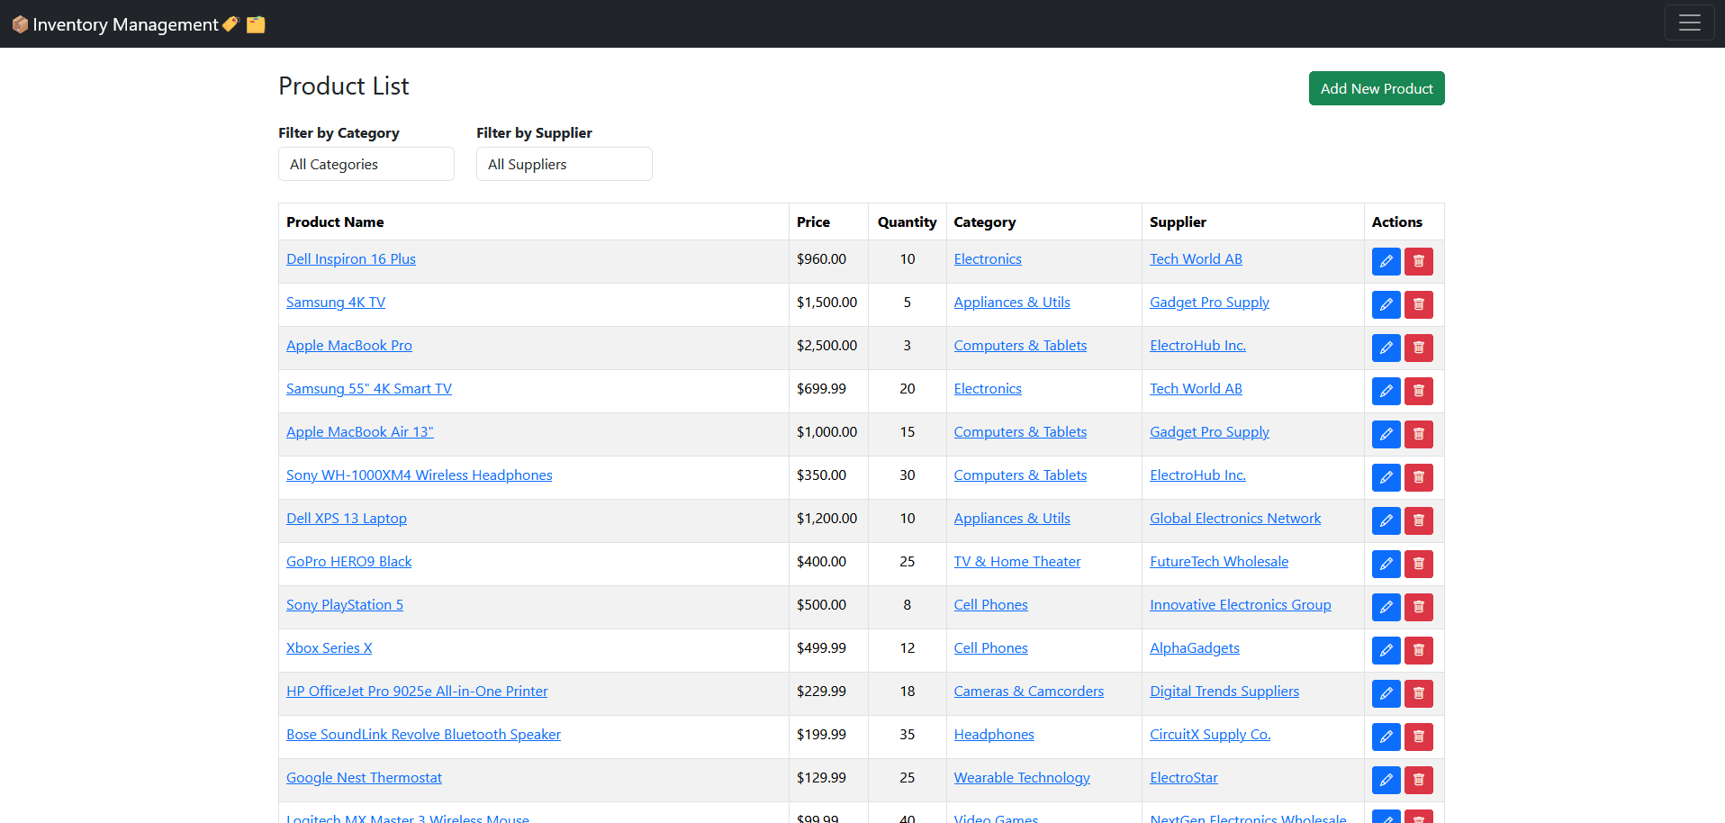
Task: Open the Wearable Technology category link
Action: [x=1022, y=778]
